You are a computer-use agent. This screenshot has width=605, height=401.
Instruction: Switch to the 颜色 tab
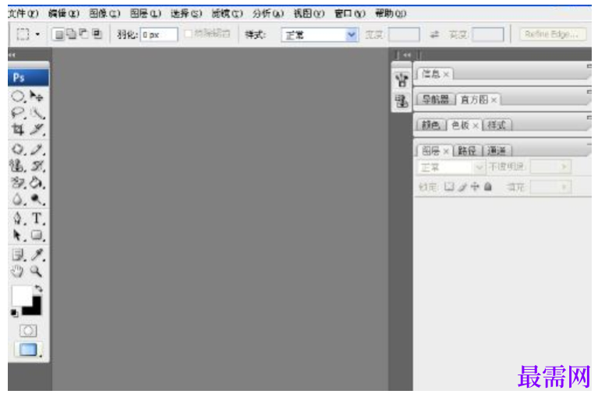tap(430, 125)
